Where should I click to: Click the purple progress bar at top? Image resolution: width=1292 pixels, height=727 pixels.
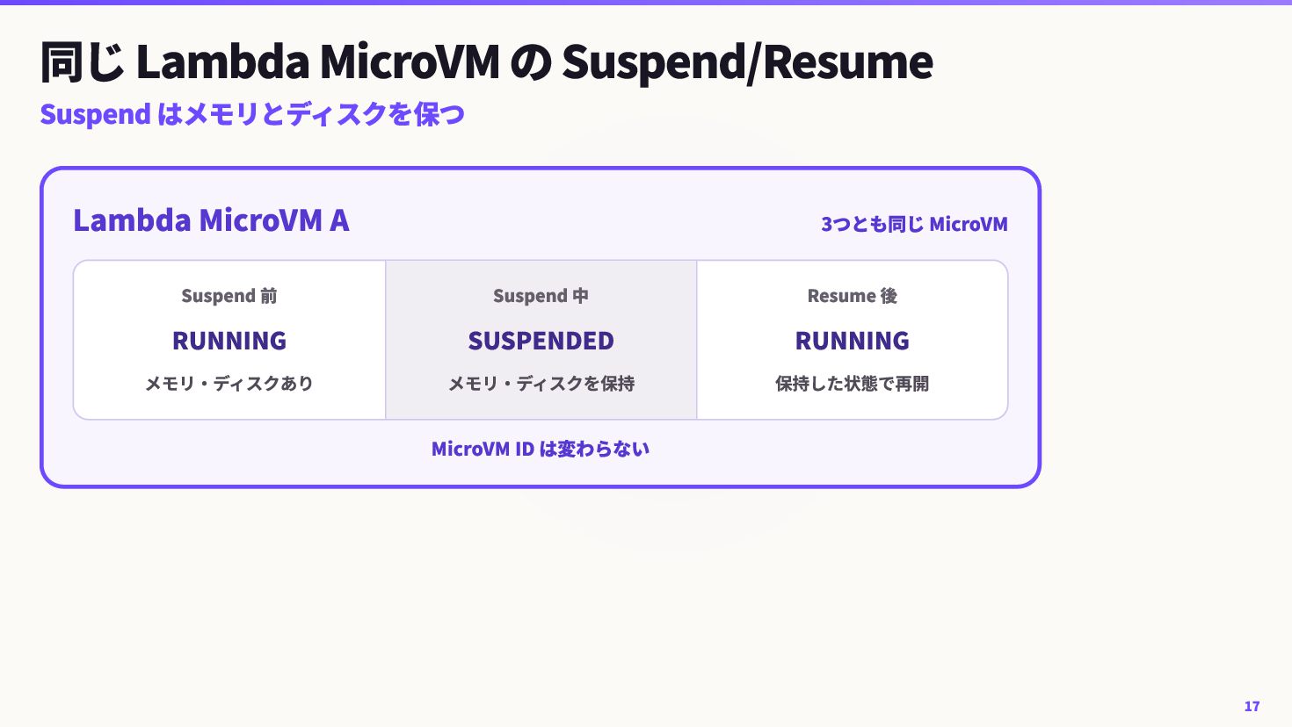coord(646,3)
